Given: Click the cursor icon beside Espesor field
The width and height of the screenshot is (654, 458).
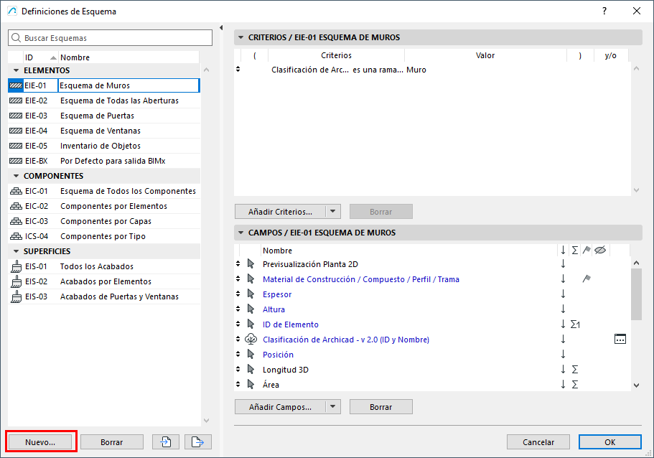Looking at the screenshot, I should pos(251,294).
